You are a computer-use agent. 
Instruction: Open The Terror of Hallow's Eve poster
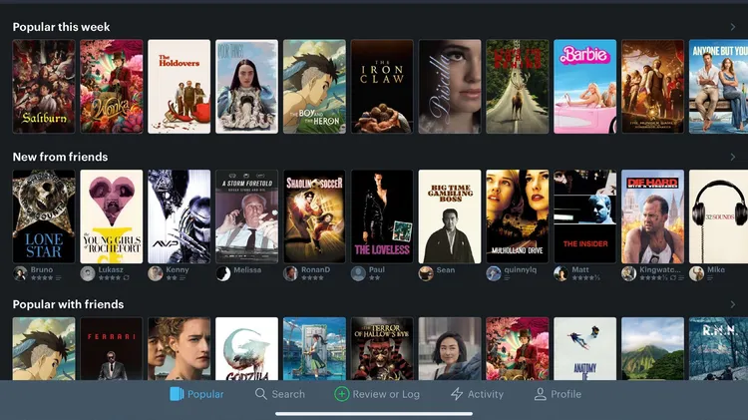[382, 349]
